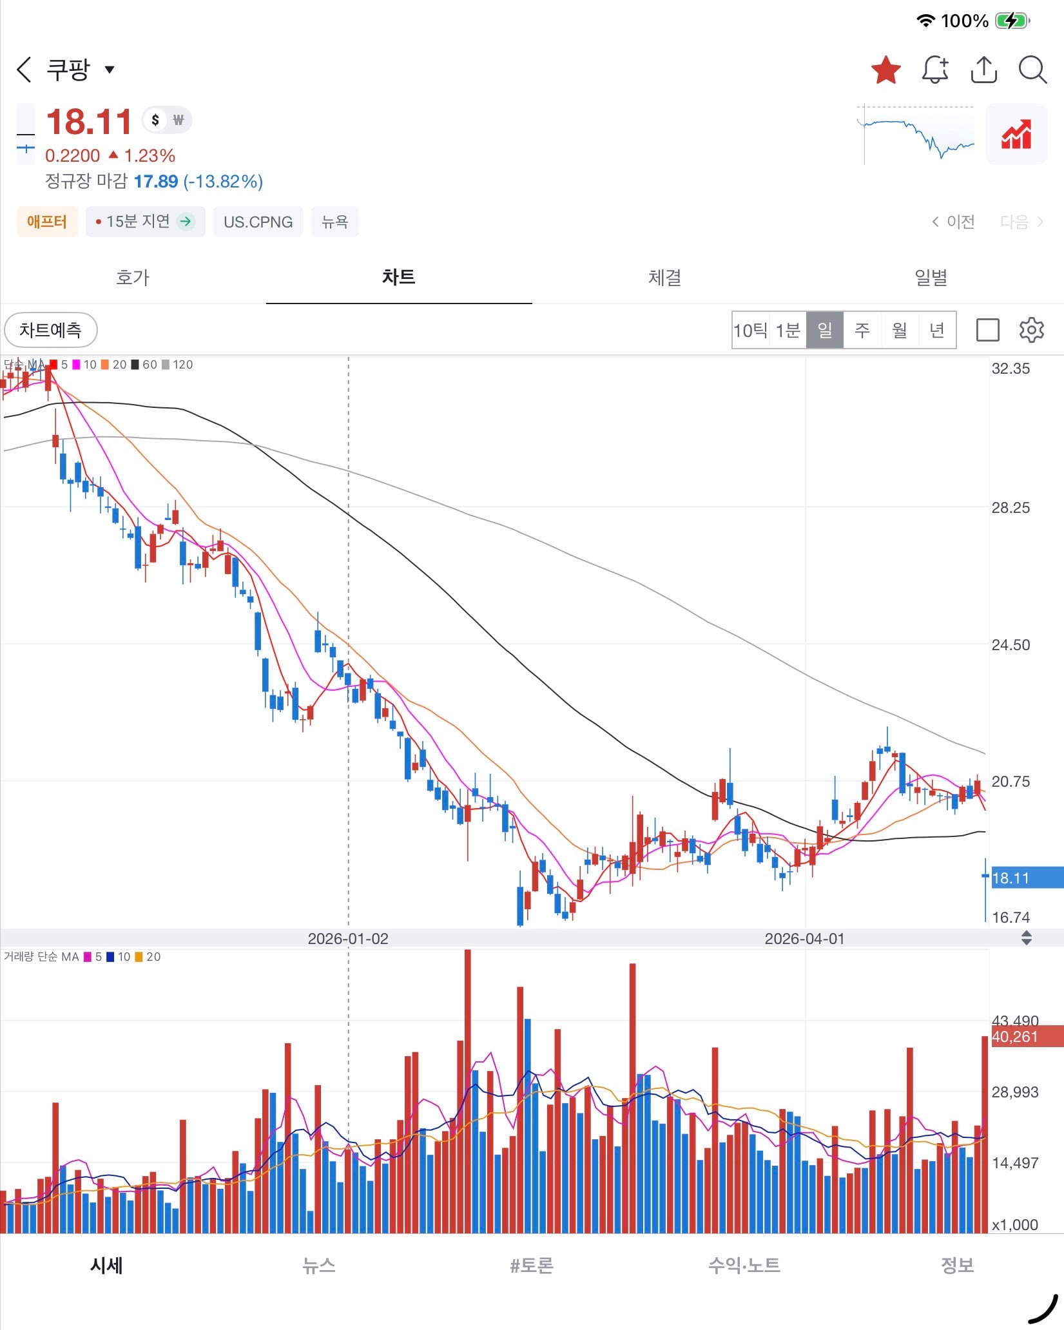Select 월 monthly chart interval
Screen dimensions: 1064x1330
tap(900, 330)
